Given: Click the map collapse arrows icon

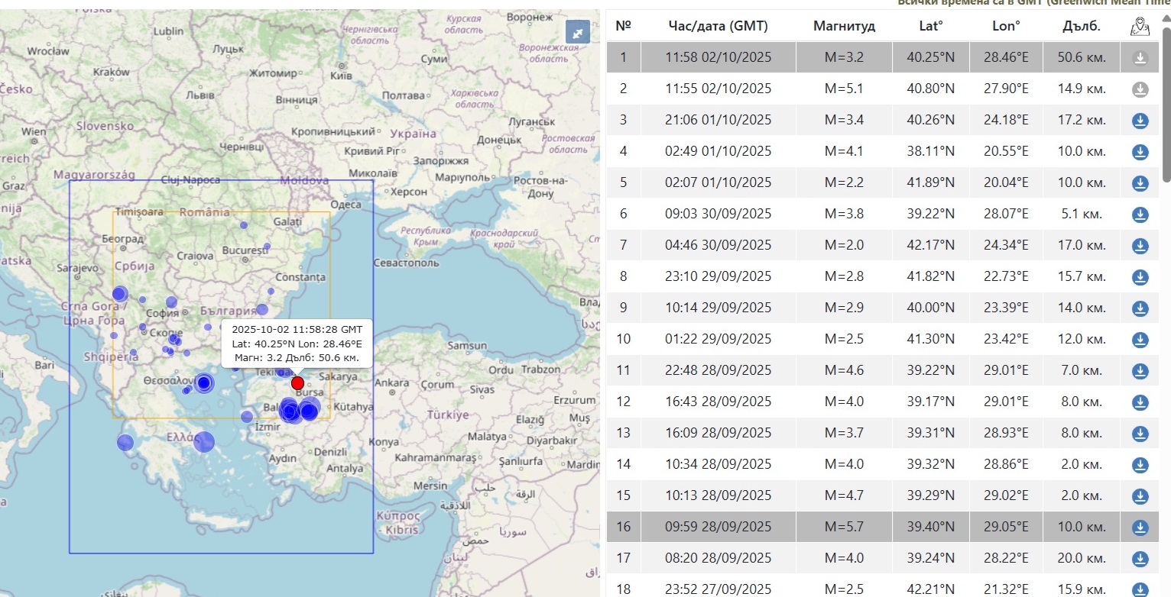Looking at the screenshot, I should [578, 32].
